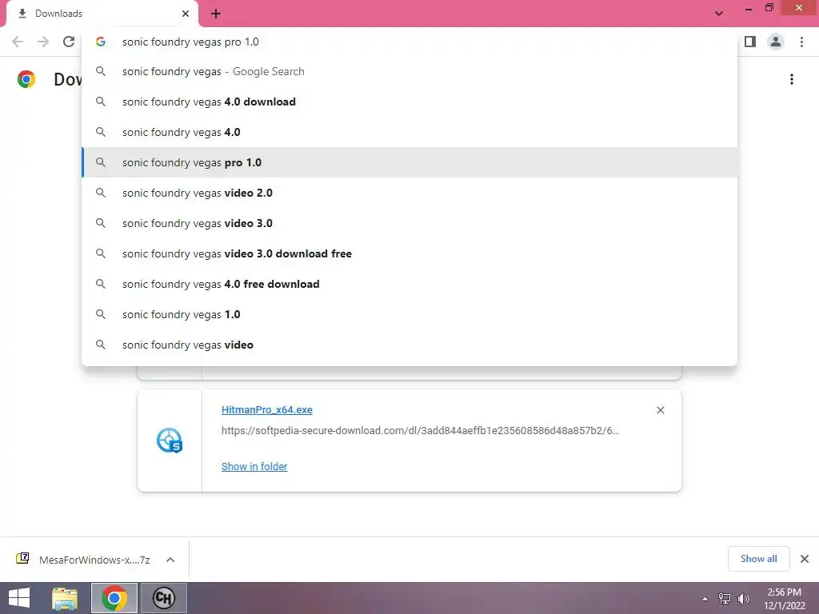Viewport: 819px width, 614px height.
Task: Click the Chrome logo on Downloads page
Action: 26,79
